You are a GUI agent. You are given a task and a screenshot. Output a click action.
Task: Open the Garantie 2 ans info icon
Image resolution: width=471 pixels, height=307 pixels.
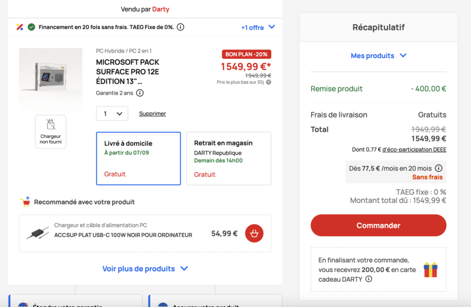(x=140, y=93)
